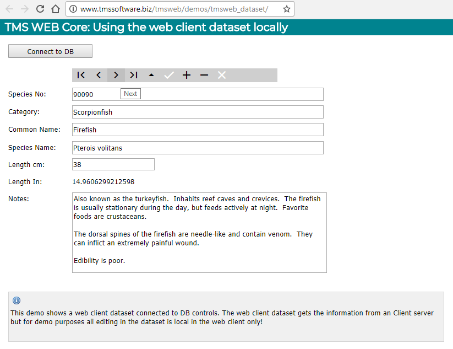This screenshot has height=349, width=453.
Task: Click the browser forward arrow
Action: pyautogui.click(x=25, y=9)
